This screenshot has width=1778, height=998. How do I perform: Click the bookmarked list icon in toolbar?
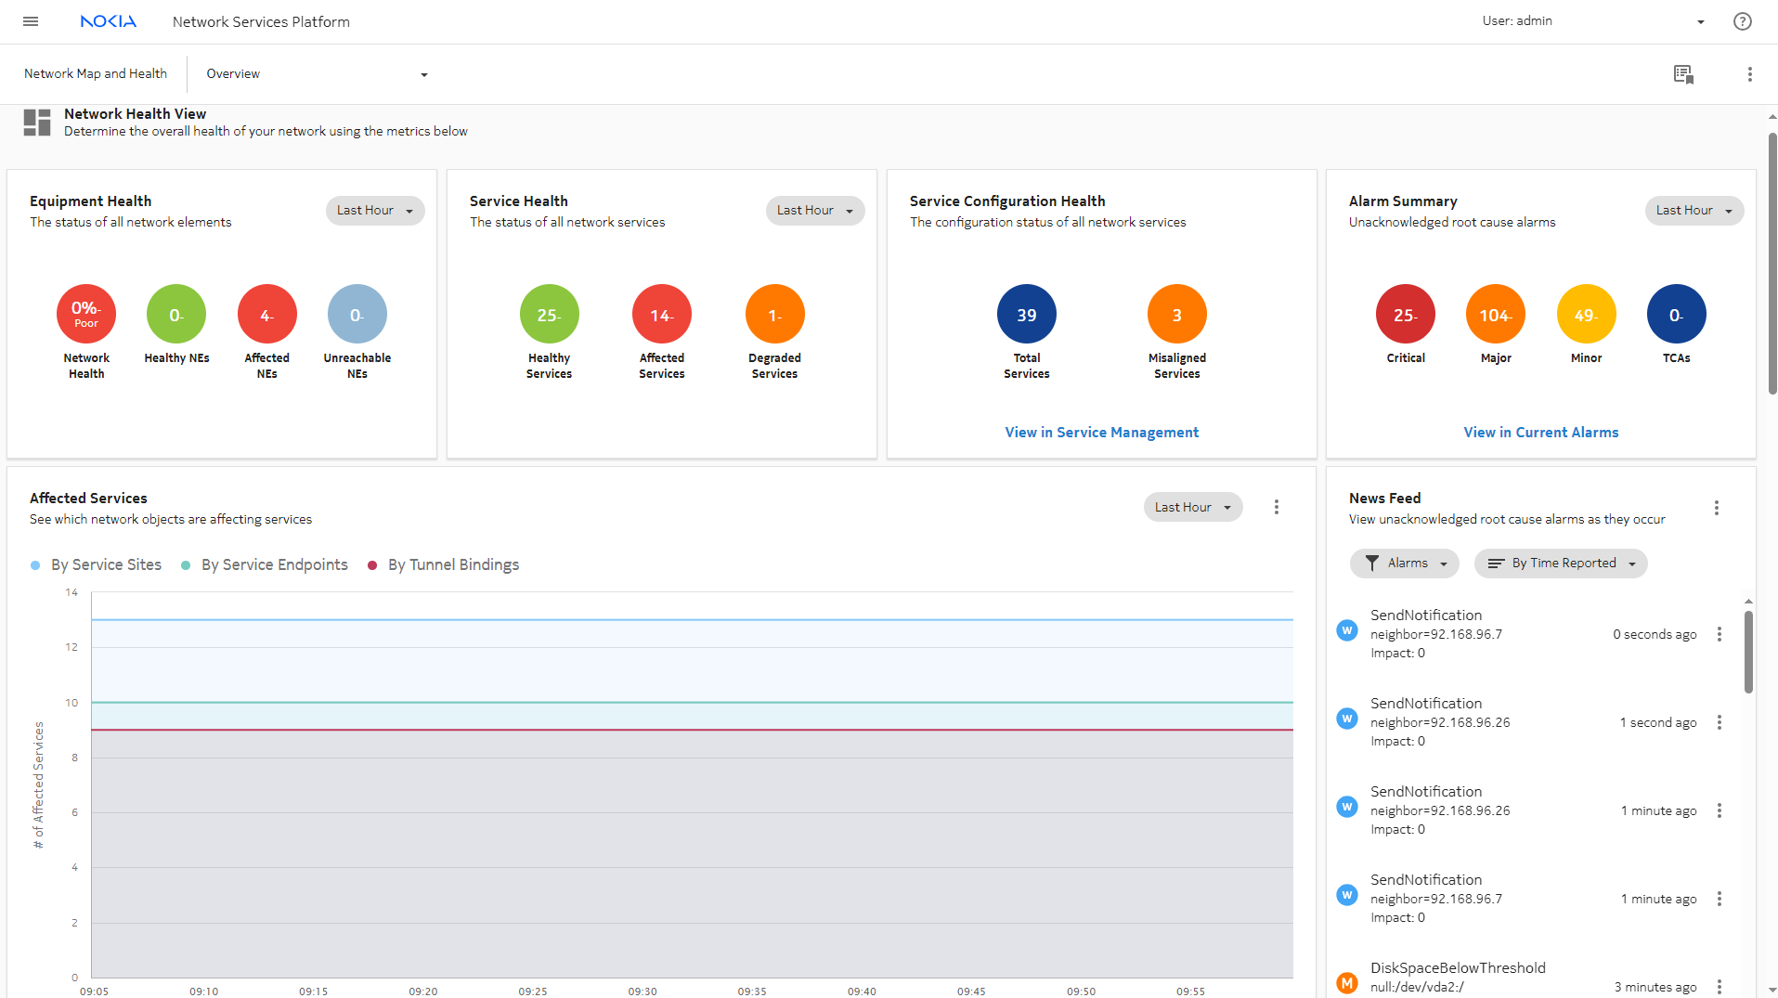tap(1683, 74)
